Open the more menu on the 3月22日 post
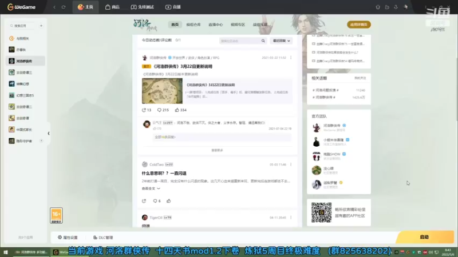Image resolution: width=458 pixels, height=257 pixels. tap(291, 58)
